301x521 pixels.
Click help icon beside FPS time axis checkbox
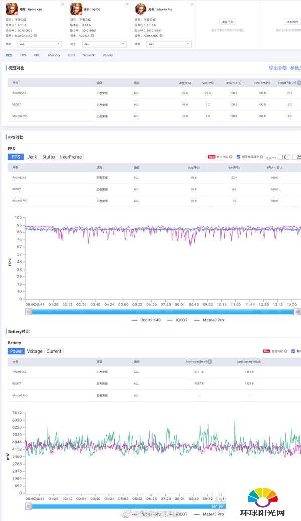tap(262, 157)
